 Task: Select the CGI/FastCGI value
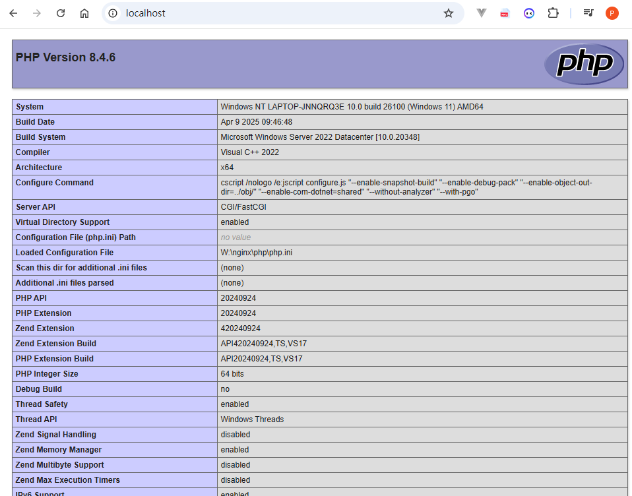(x=243, y=207)
